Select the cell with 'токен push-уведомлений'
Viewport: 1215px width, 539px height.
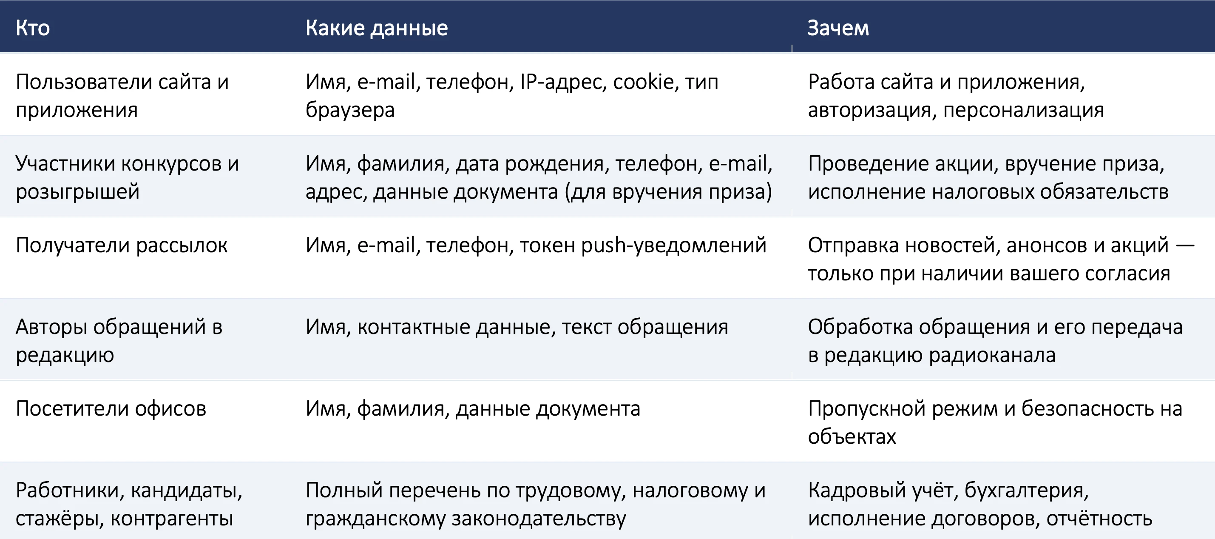pos(540,258)
